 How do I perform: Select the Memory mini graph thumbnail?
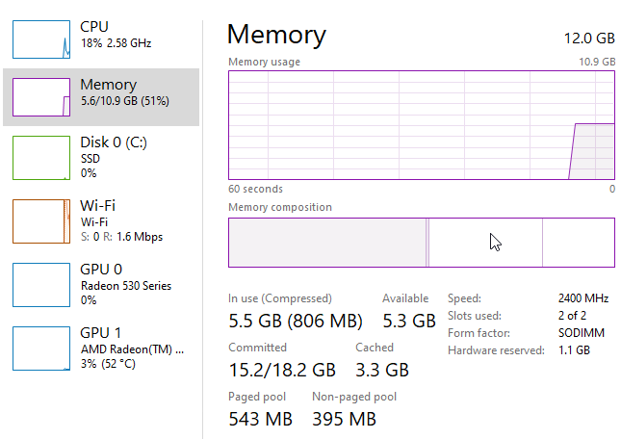39,94
